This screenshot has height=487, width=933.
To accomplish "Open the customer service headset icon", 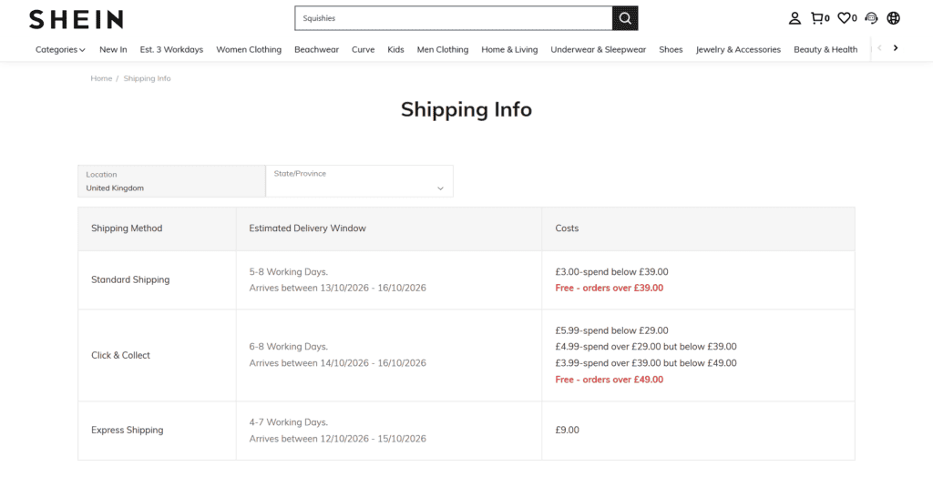I will pos(871,18).
